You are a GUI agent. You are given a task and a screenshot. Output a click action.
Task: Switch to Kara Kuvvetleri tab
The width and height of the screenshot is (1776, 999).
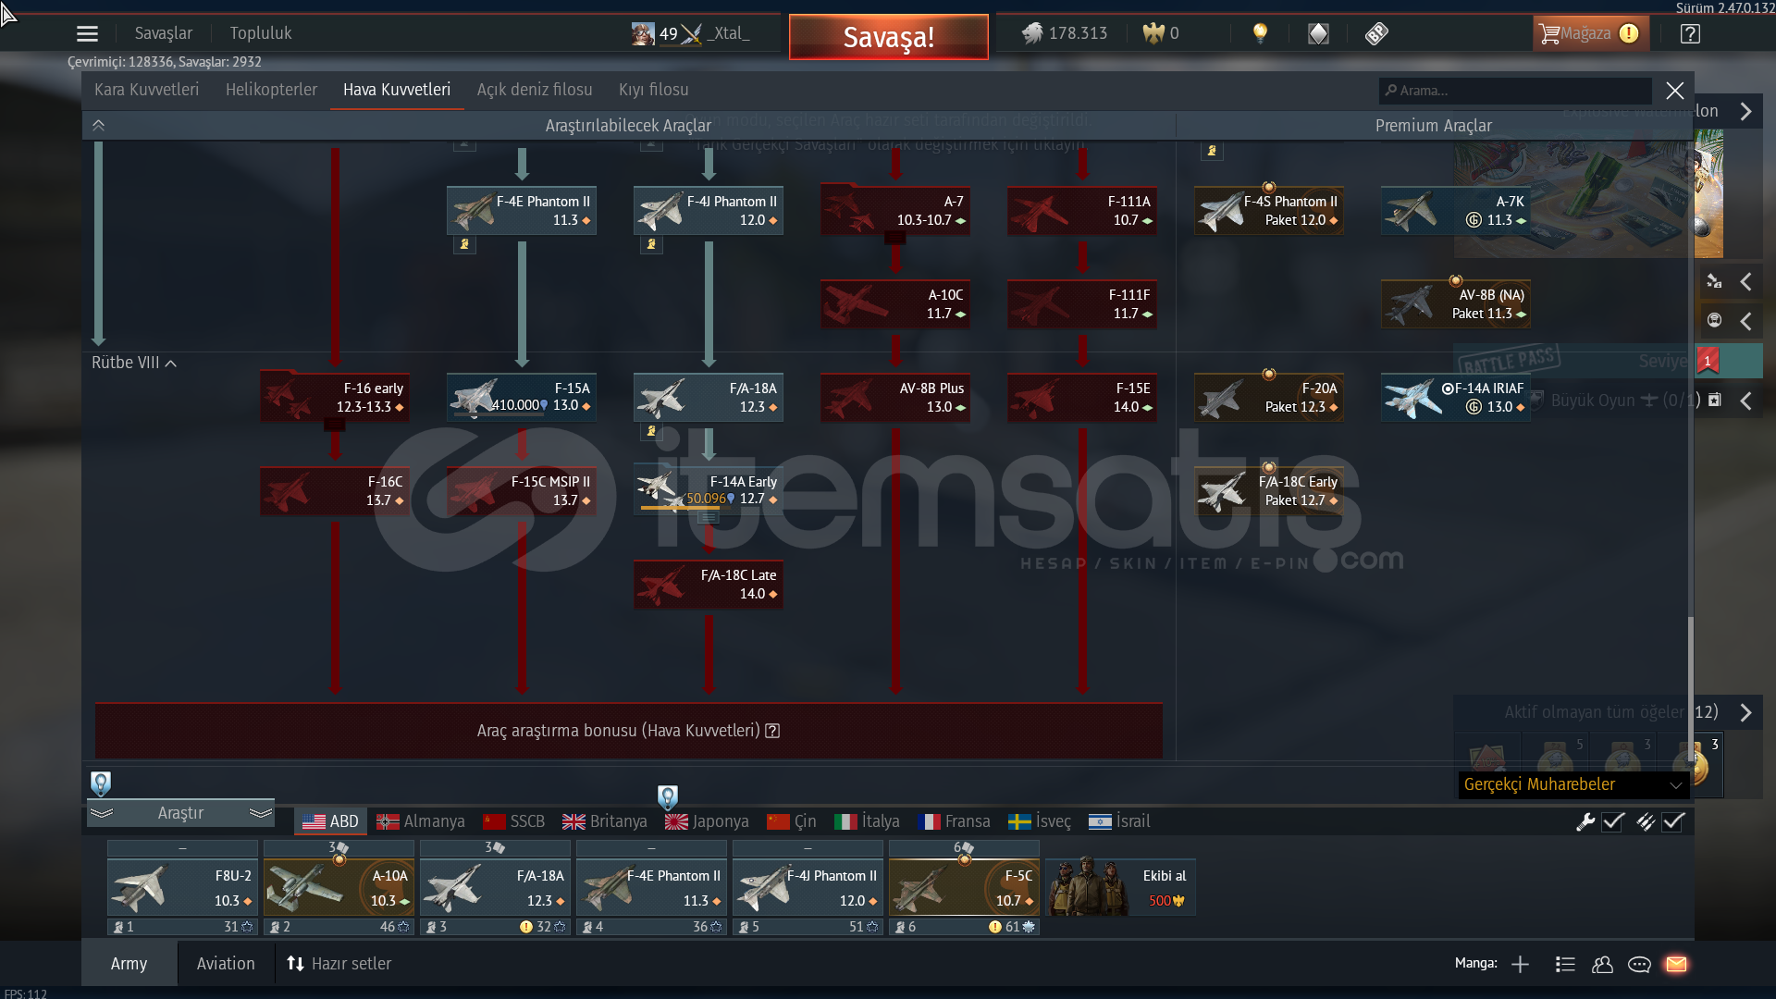click(146, 90)
